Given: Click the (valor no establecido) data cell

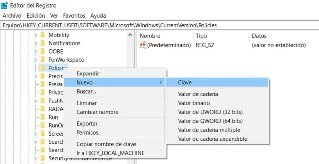Looking at the screenshot, I should [x=279, y=45].
